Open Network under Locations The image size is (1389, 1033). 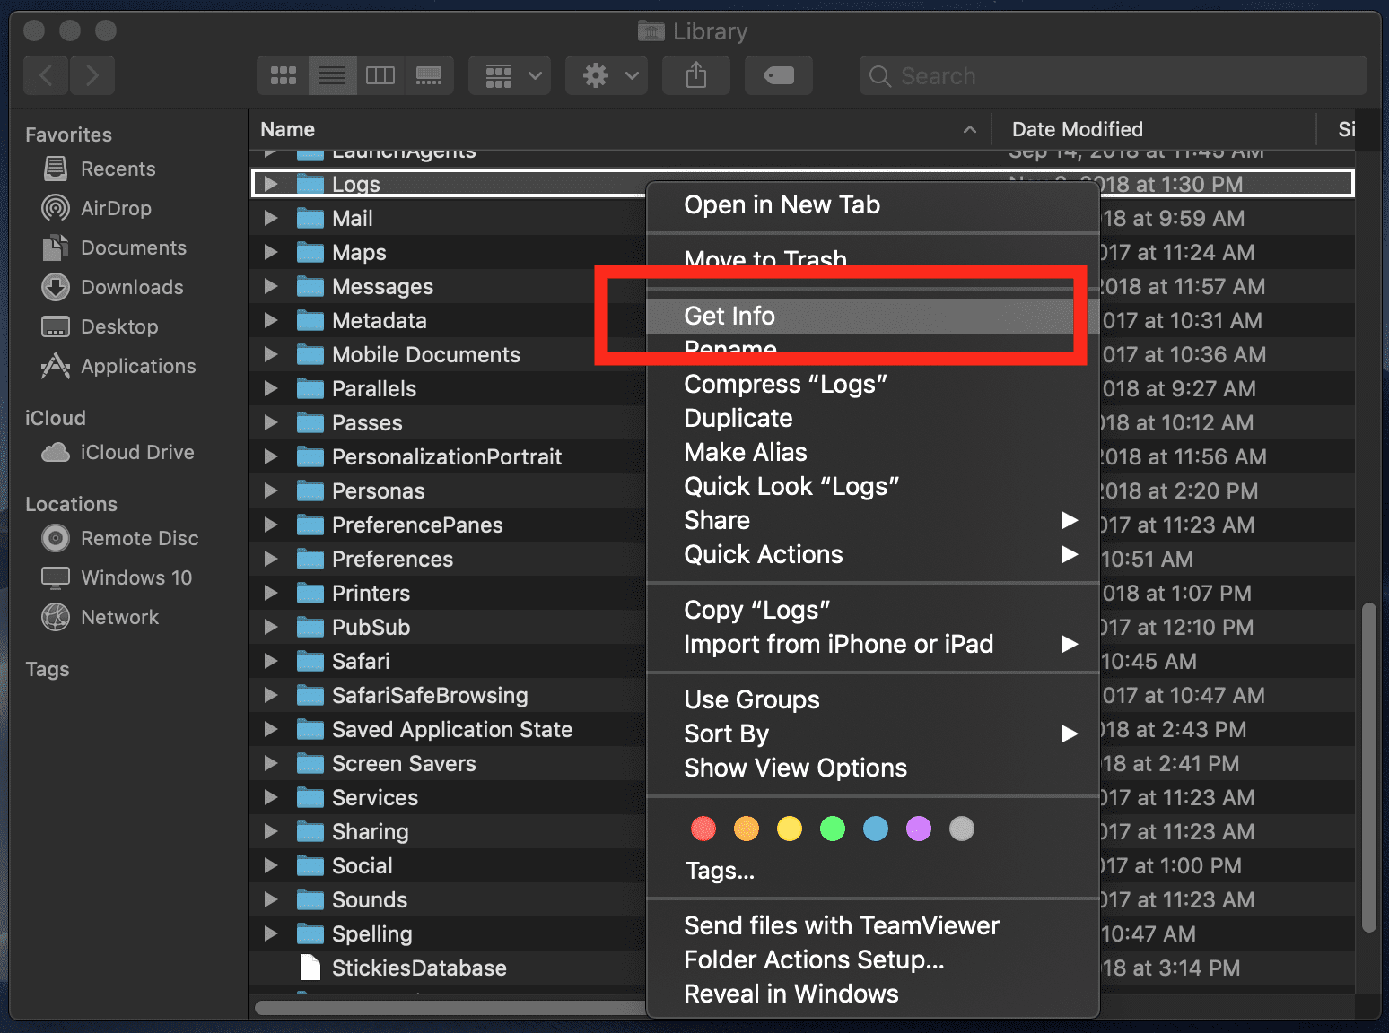(119, 617)
